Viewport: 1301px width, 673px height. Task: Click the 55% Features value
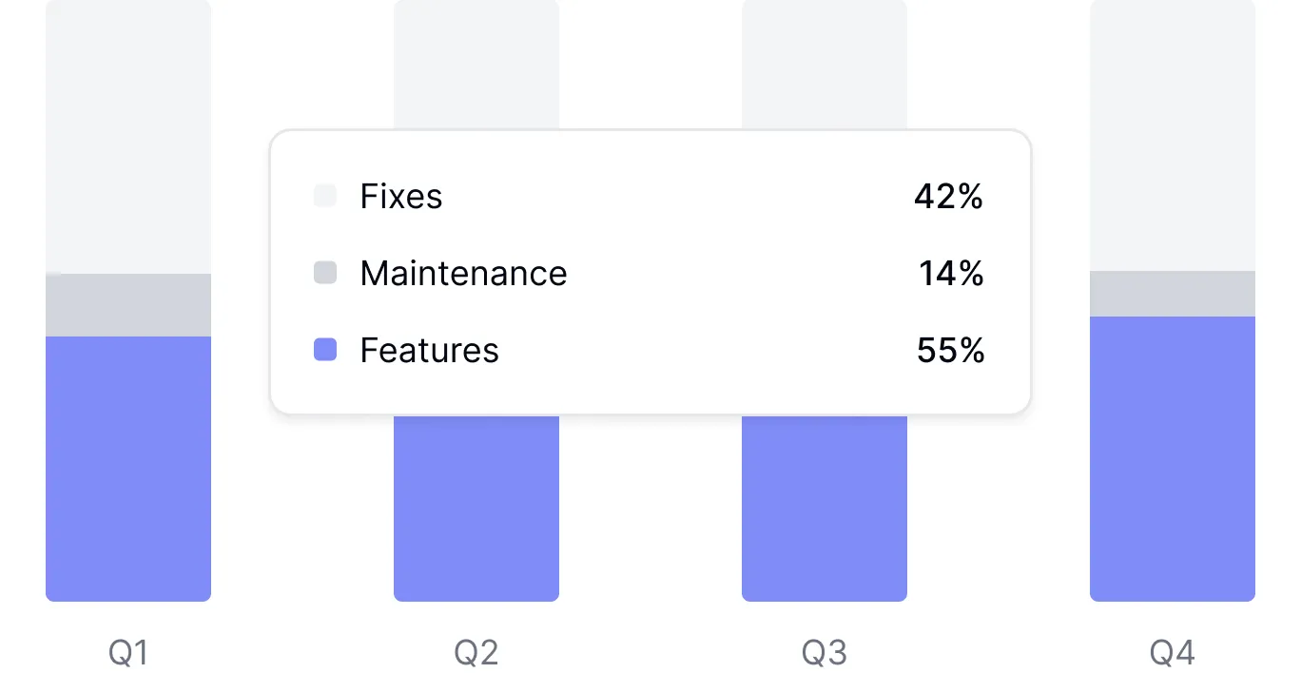(x=950, y=351)
